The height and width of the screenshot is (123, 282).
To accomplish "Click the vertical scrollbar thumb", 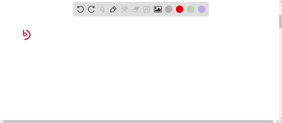I will [280, 21].
